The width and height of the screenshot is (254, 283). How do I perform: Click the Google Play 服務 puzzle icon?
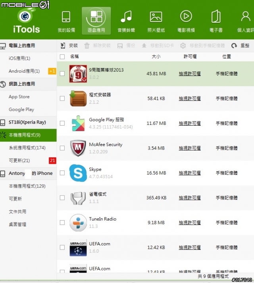tap(78, 123)
